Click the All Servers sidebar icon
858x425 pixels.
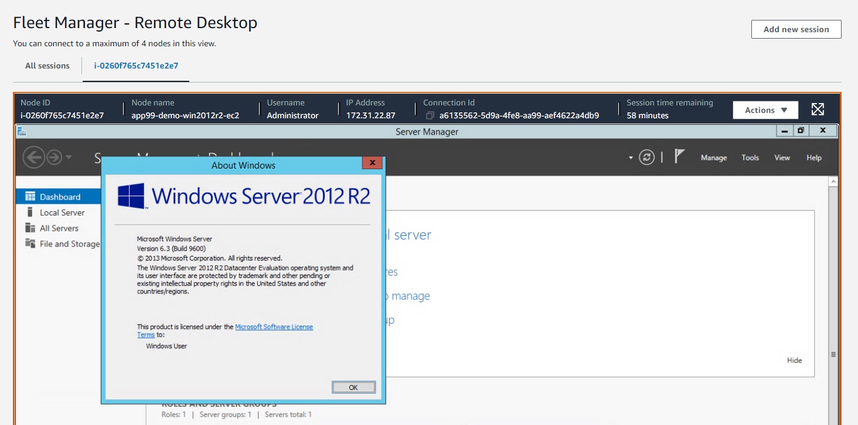(x=30, y=228)
